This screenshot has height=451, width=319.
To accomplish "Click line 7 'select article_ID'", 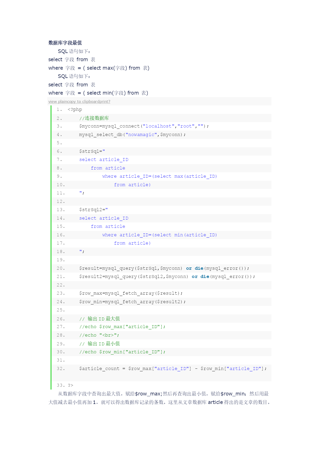I will point(104,160).
